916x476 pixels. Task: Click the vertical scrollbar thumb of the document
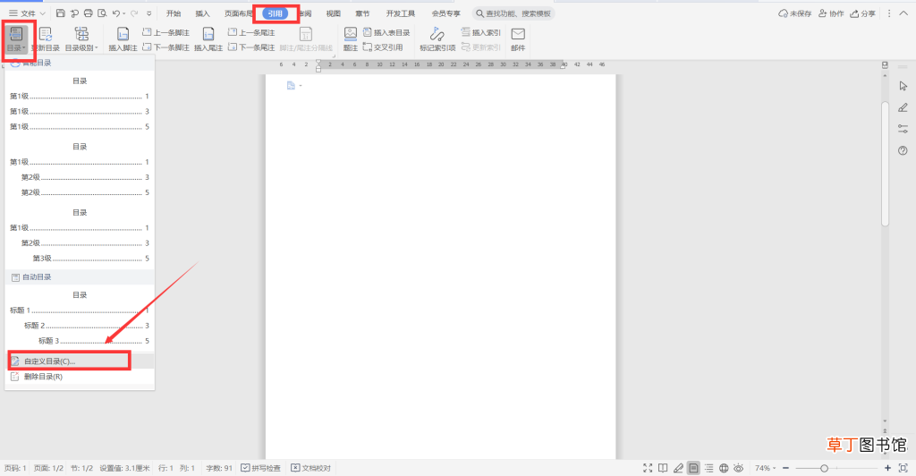pos(885,164)
